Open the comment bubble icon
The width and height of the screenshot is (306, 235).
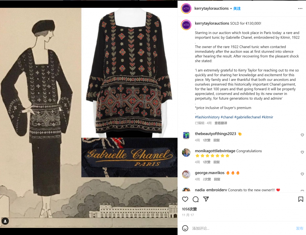click(195, 199)
